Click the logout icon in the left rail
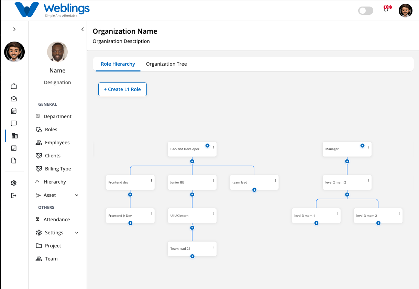The image size is (419, 289). point(14,196)
